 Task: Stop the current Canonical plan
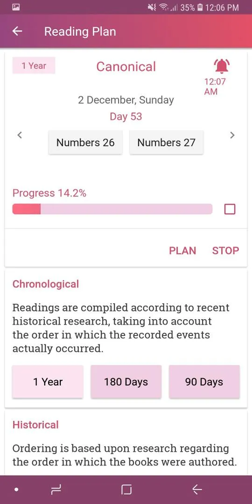(226, 251)
